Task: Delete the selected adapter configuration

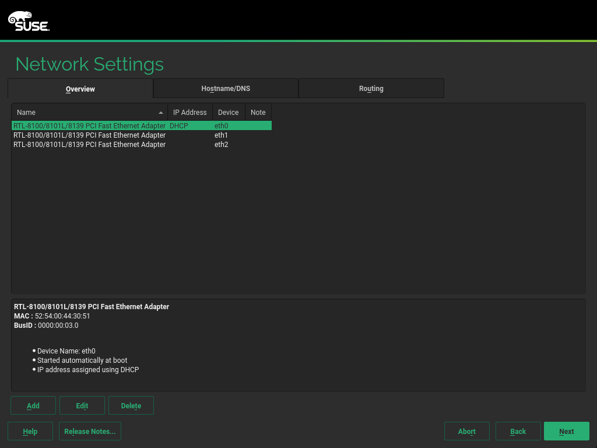Action: (131, 406)
